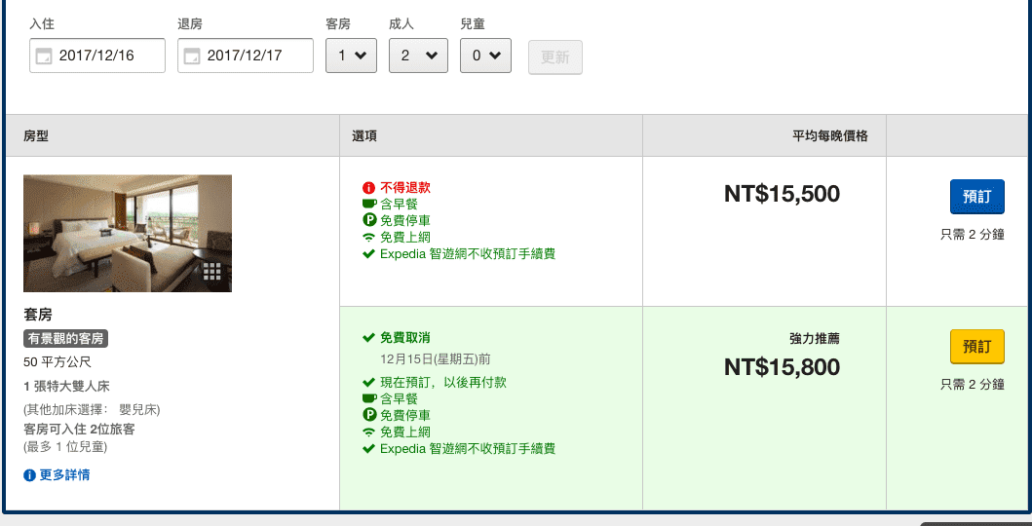This screenshot has height=526, width=1032.
Task: Click the 強力推薦 label
Action: [815, 339]
